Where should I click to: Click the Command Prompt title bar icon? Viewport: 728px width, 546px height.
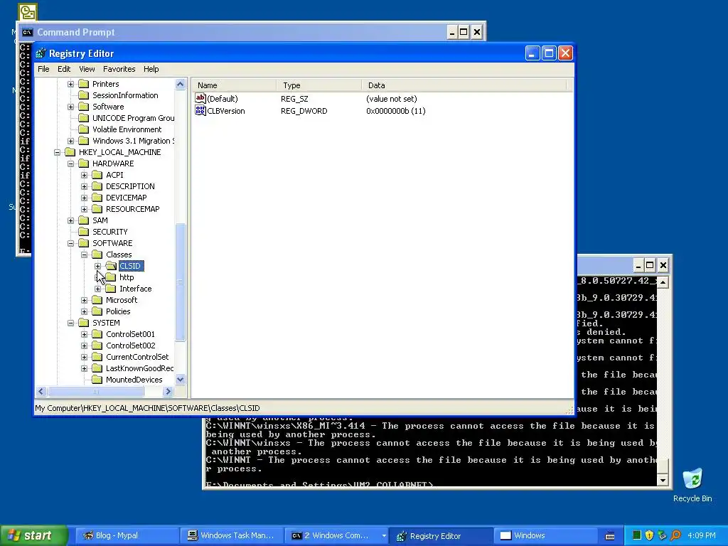(28, 32)
